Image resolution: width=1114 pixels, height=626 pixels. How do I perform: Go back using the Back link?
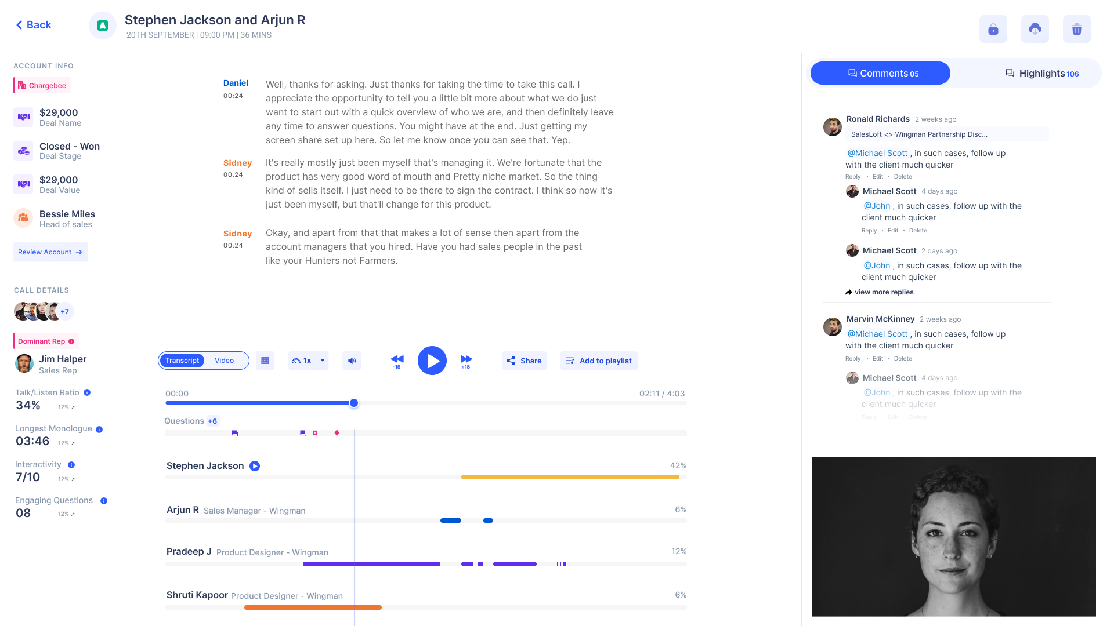(34, 25)
